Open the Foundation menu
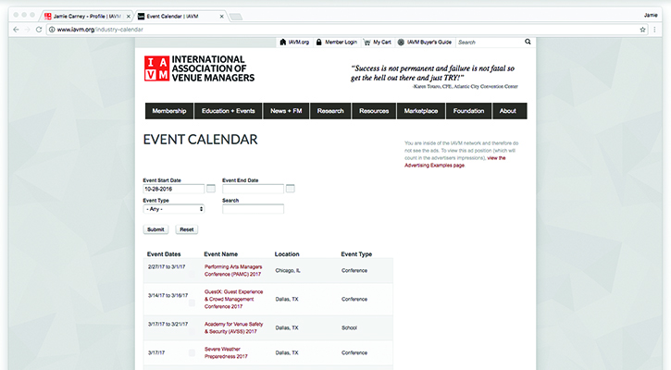This screenshot has height=370, width=671. click(x=468, y=111)
